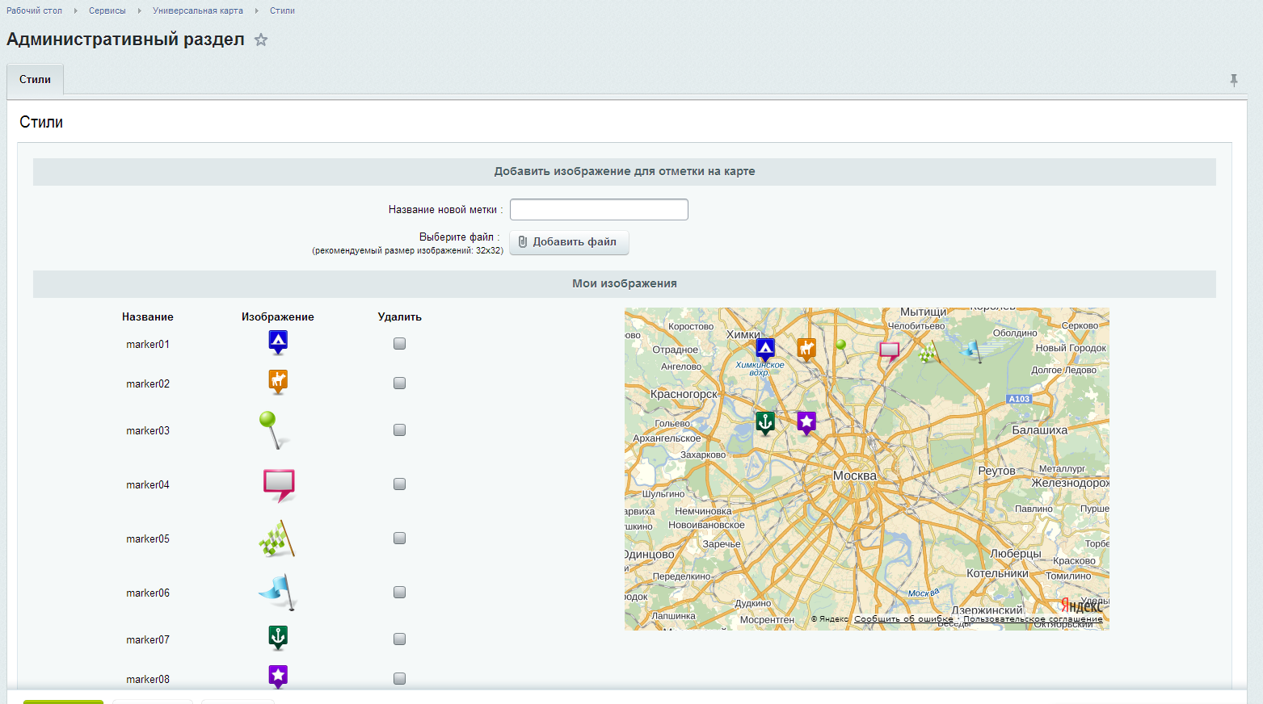Screen dimensions: 1263x704
Task: Click the pink speech bubble marker04 image
Action: click(279, 485)
